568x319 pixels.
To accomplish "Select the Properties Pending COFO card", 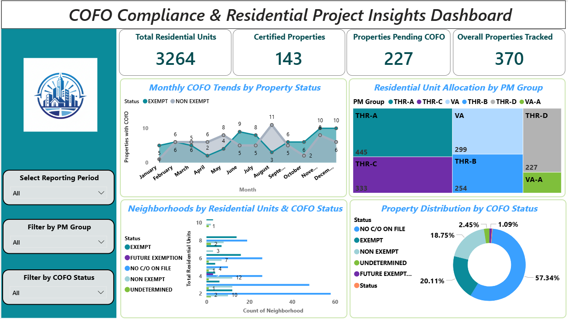I will tap(398, 52).
